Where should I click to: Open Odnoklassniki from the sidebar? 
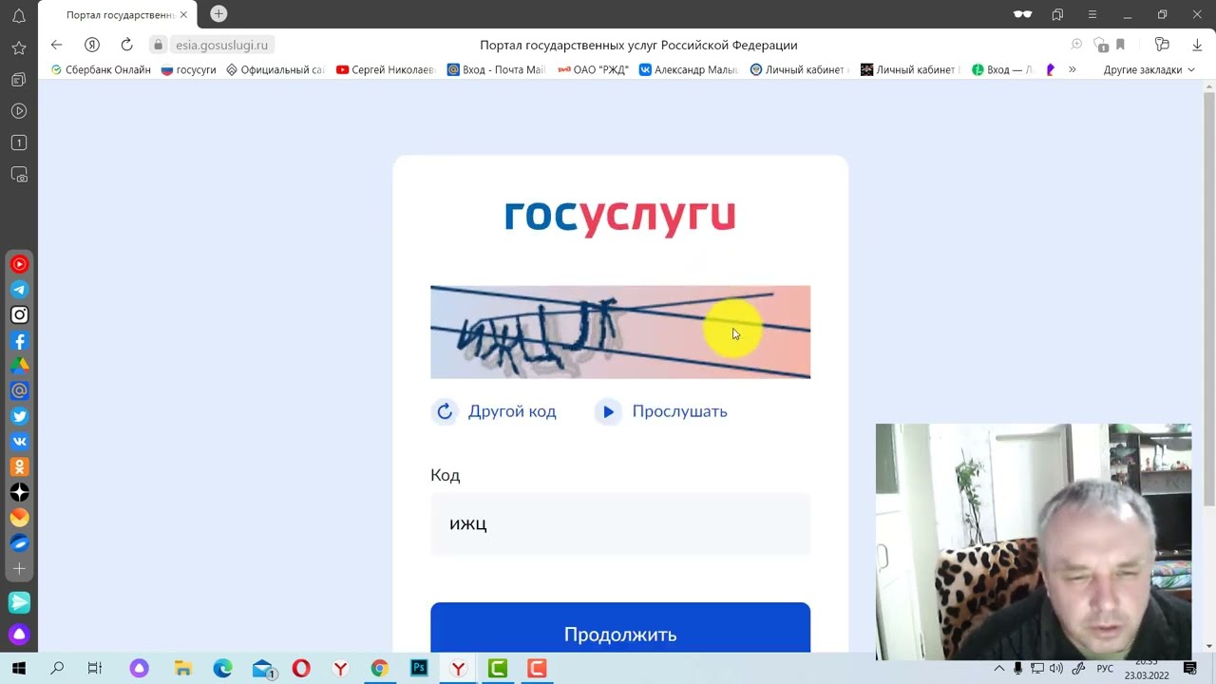tap(19, 466)
